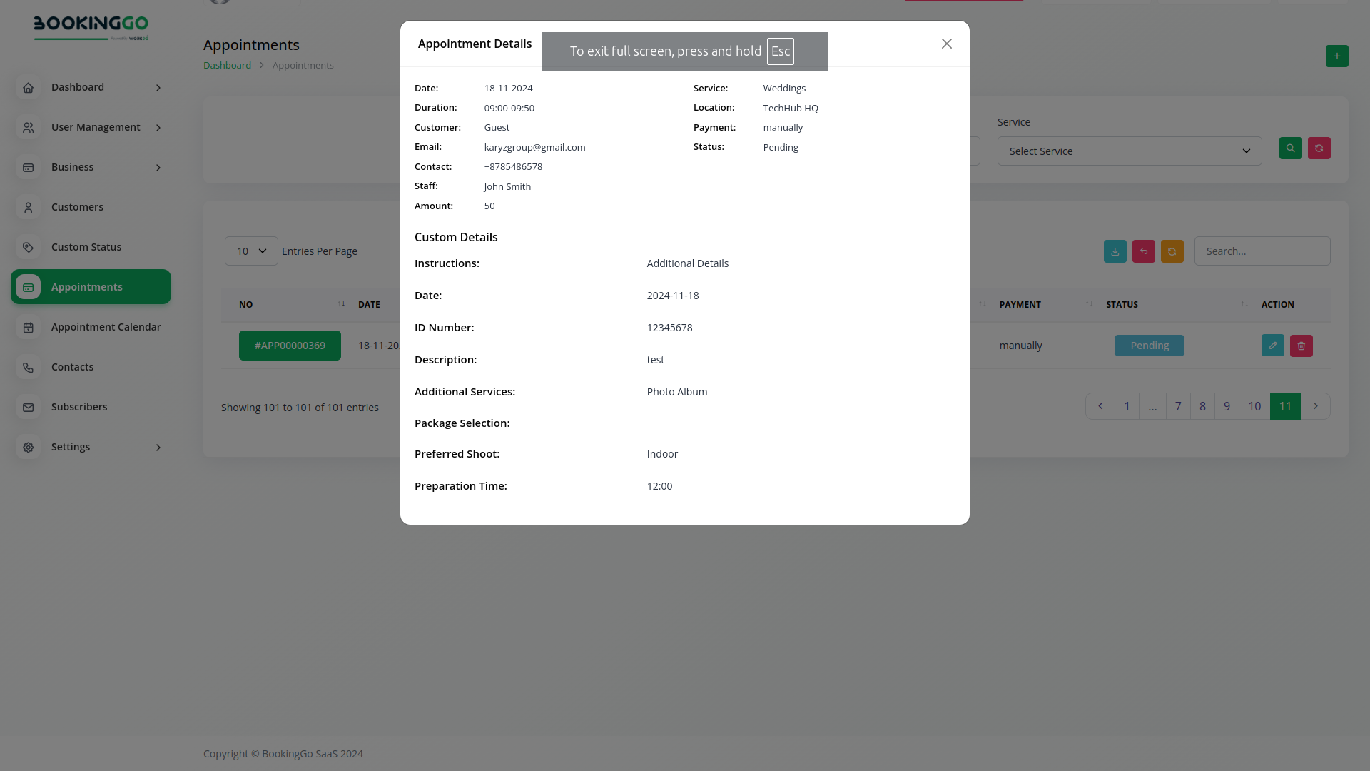Close the Appointment Details dialog
1370x771 pixels.
pyautogui.click(x=946, y=44)
